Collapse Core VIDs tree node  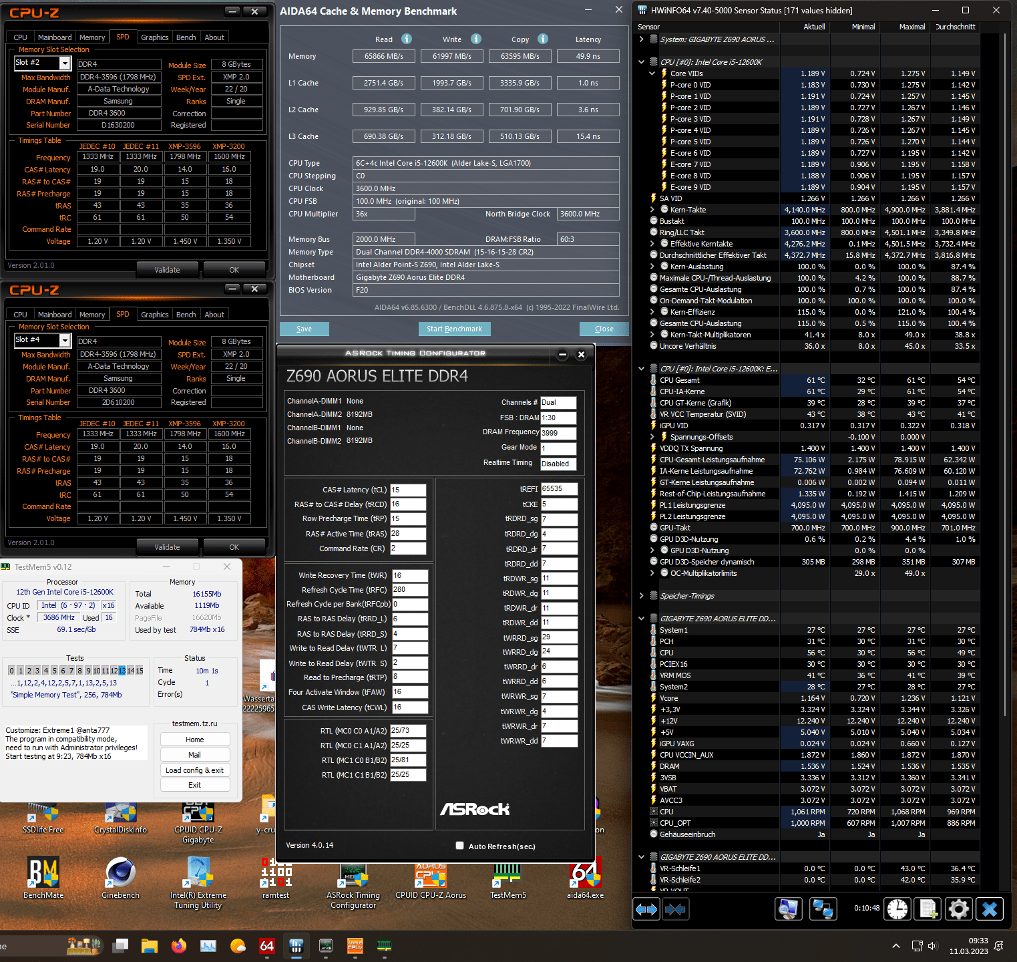coord(652,73)
